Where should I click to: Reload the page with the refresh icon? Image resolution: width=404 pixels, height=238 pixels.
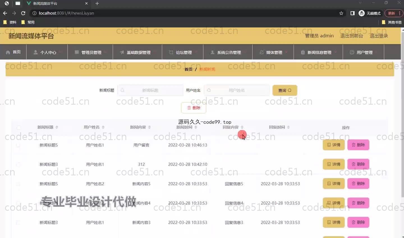[23, 13]
